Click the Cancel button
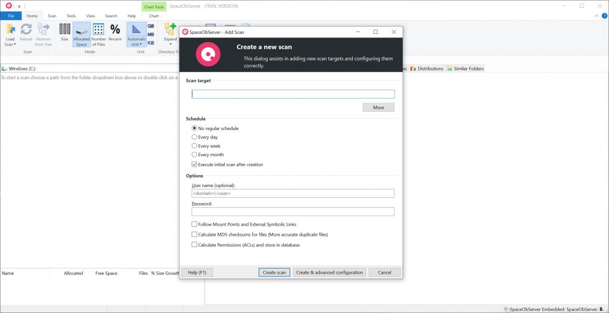This screenshot has height=313, width=609. (385, 272)
